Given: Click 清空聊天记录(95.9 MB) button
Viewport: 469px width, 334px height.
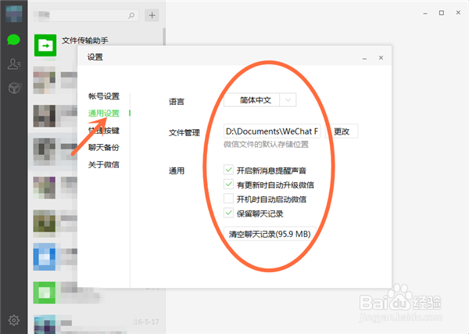Looking at the screenshot, I should [270, 234].
